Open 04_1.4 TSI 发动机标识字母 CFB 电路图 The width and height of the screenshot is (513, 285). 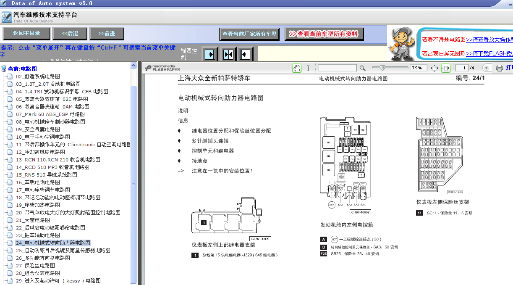[x=62, y=91]
